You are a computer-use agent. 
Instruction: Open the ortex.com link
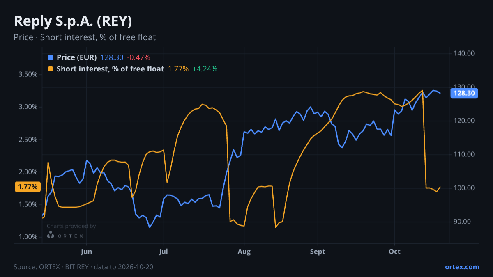[462, 267]
